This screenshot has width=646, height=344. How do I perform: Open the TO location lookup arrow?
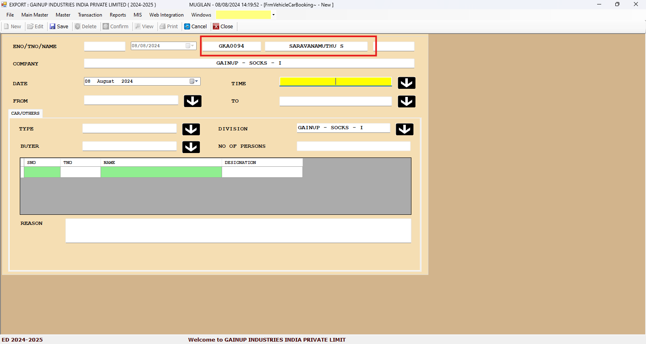pos(406,101)
